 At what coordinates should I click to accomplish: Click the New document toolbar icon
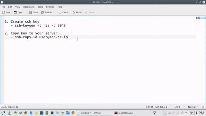click(x=6, y=12)
